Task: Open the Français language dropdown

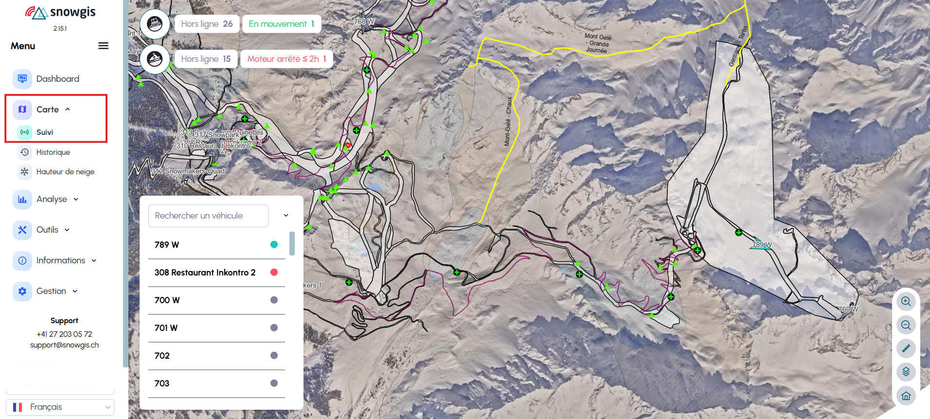Action: [x=60, y=407]
